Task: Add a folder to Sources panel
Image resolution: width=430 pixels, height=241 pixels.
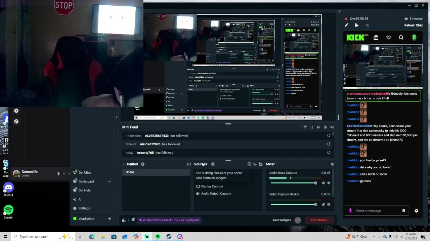Action: click(x=260, y=164)
